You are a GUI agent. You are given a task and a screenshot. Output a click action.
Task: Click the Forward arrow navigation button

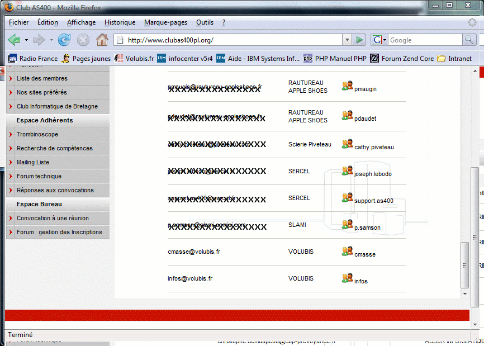[x=39, y=40]
